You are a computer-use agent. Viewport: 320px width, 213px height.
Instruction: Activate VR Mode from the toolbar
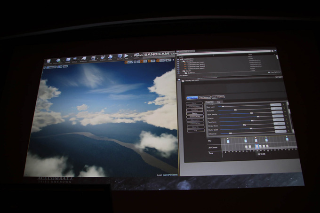click(103, 57)
